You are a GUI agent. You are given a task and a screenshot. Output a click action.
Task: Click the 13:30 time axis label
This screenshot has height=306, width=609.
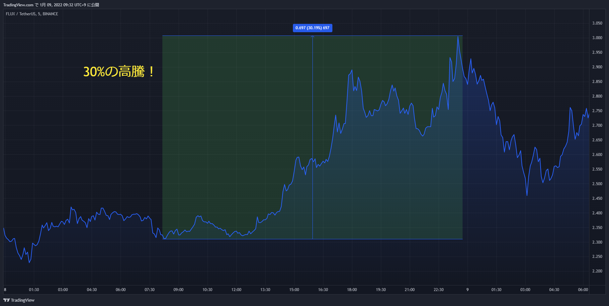[x=265, y=290]
